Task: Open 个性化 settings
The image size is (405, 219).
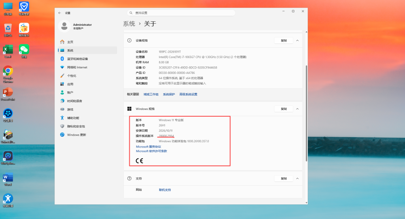Action: [87, 76]
